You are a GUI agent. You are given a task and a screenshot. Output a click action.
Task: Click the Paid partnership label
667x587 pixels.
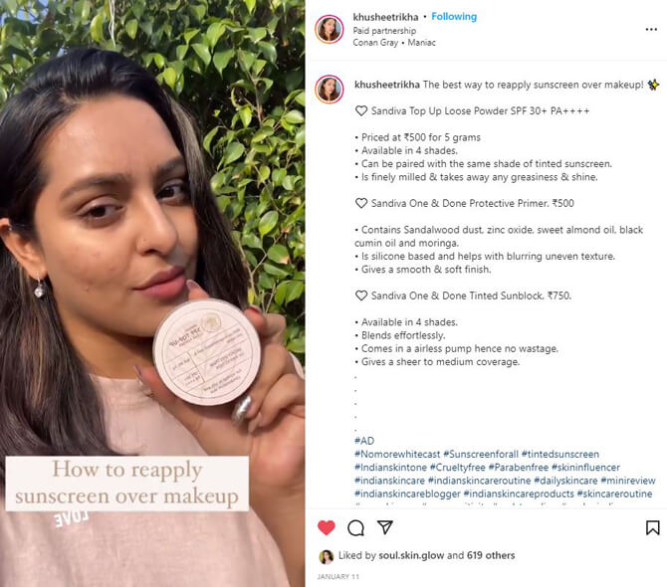384,31
